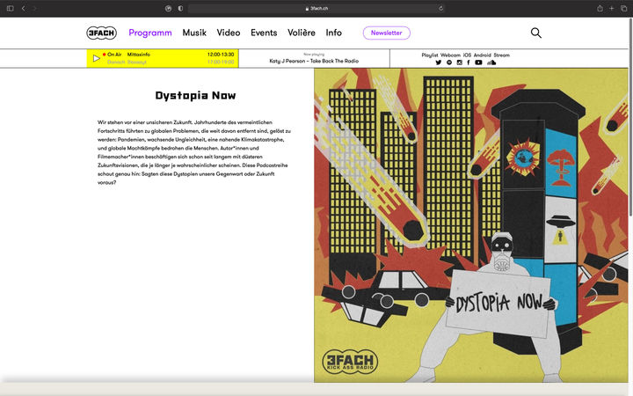Open the Spotify icon link
The width and height of the screenshot is (633, 396).
pos(449,62)
